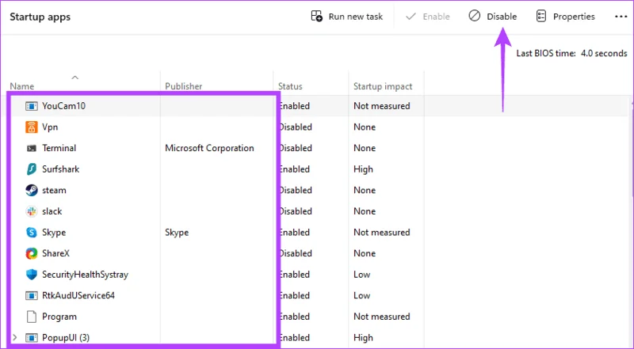The image size is (634, 349).
Task: Click the Low impact cell for SecurityHealthSystray
Action: tap(362, 275)
